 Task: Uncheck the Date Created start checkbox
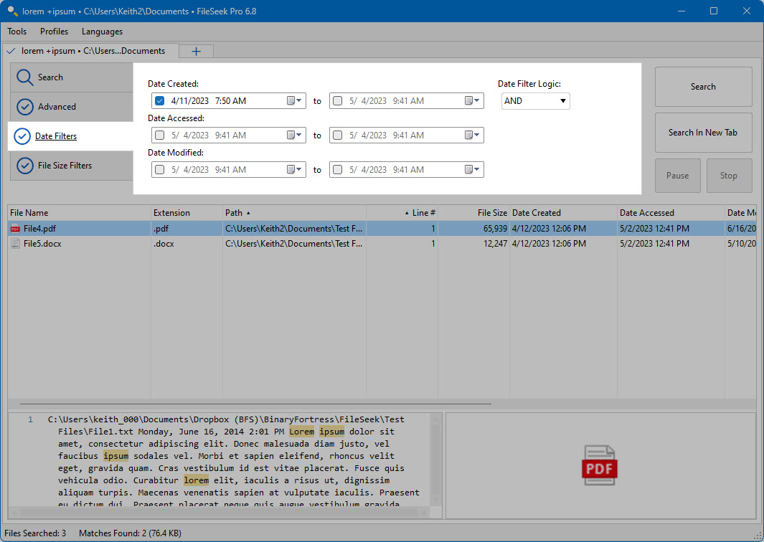159,101
